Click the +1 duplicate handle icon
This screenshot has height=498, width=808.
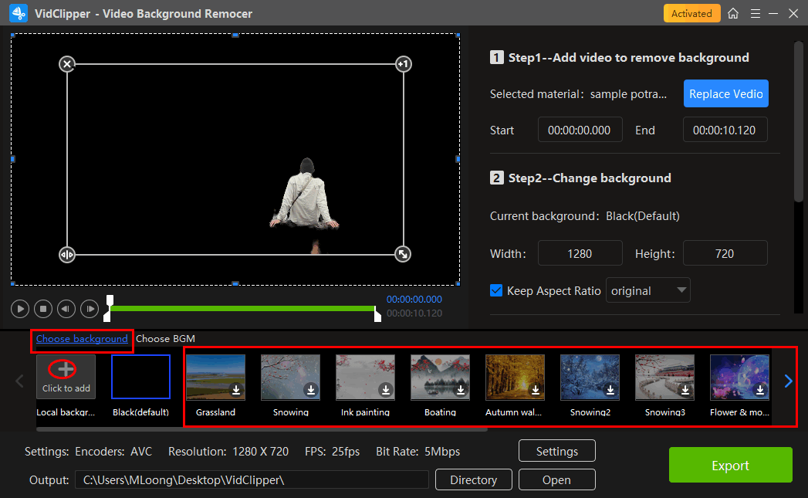tap(403, 64)
